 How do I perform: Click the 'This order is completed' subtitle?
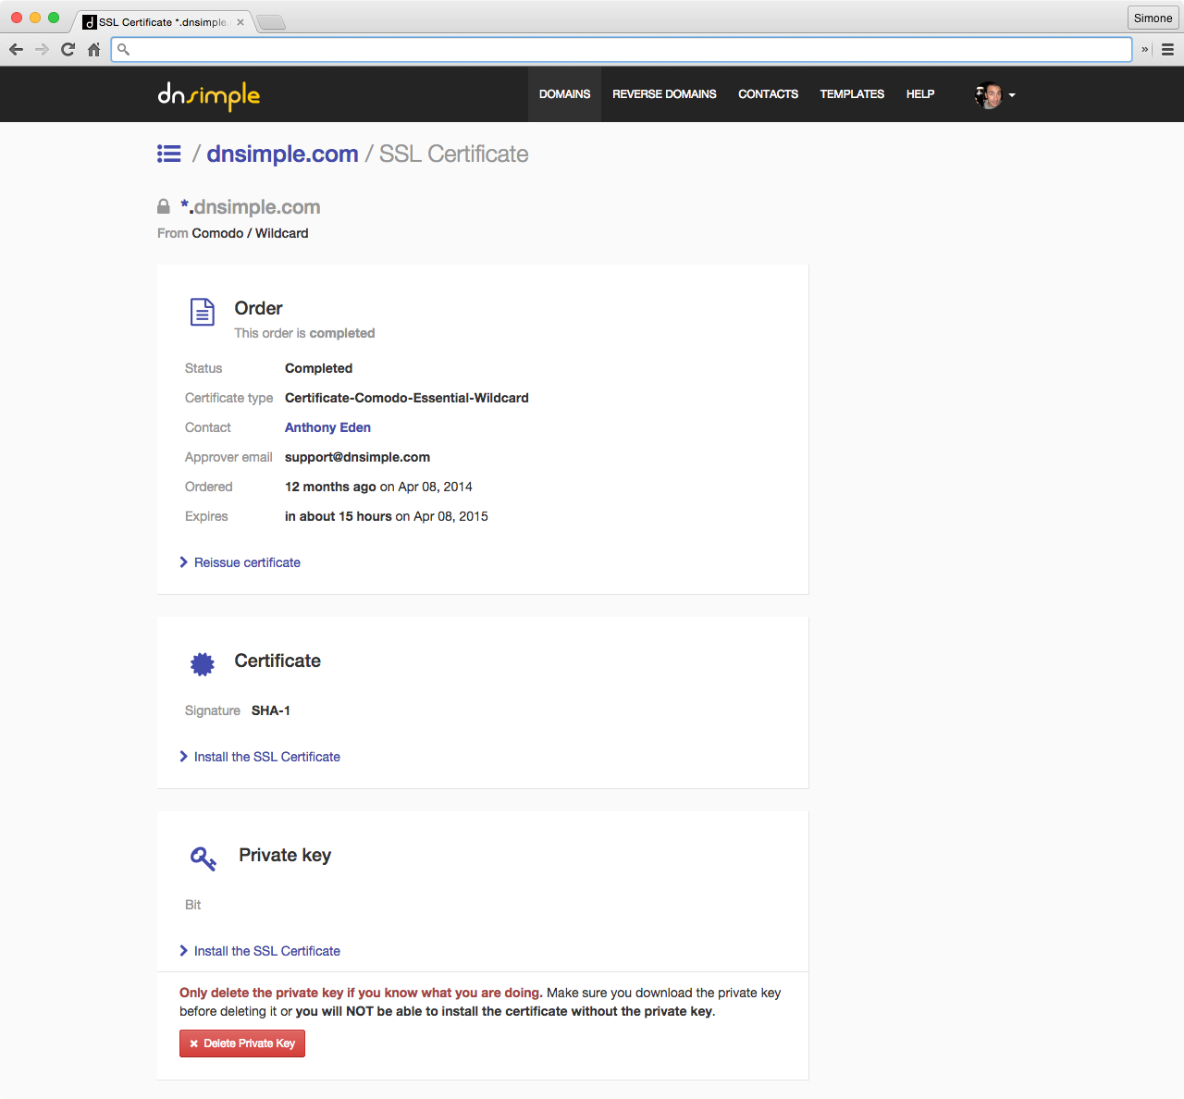coord(304,333)
